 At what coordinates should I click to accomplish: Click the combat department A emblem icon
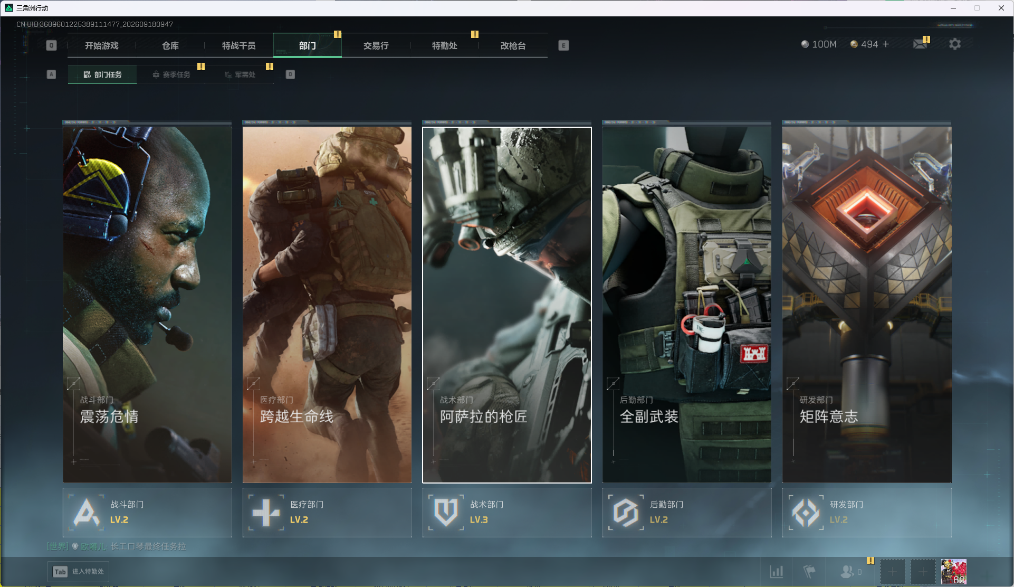87,512
